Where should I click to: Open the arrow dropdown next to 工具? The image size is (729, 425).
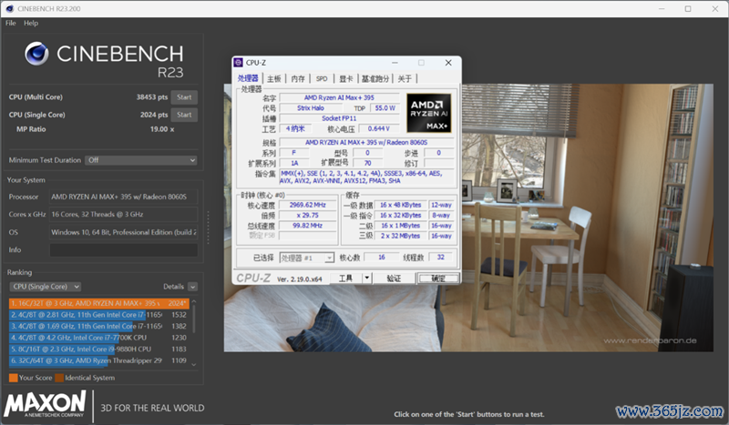(x=367, y=278)
